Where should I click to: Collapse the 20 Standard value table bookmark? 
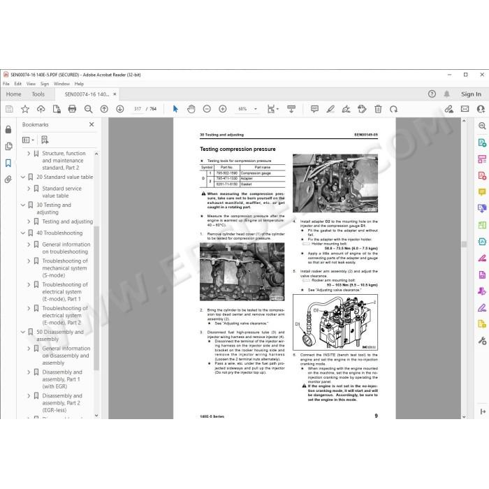coord(23,177)
